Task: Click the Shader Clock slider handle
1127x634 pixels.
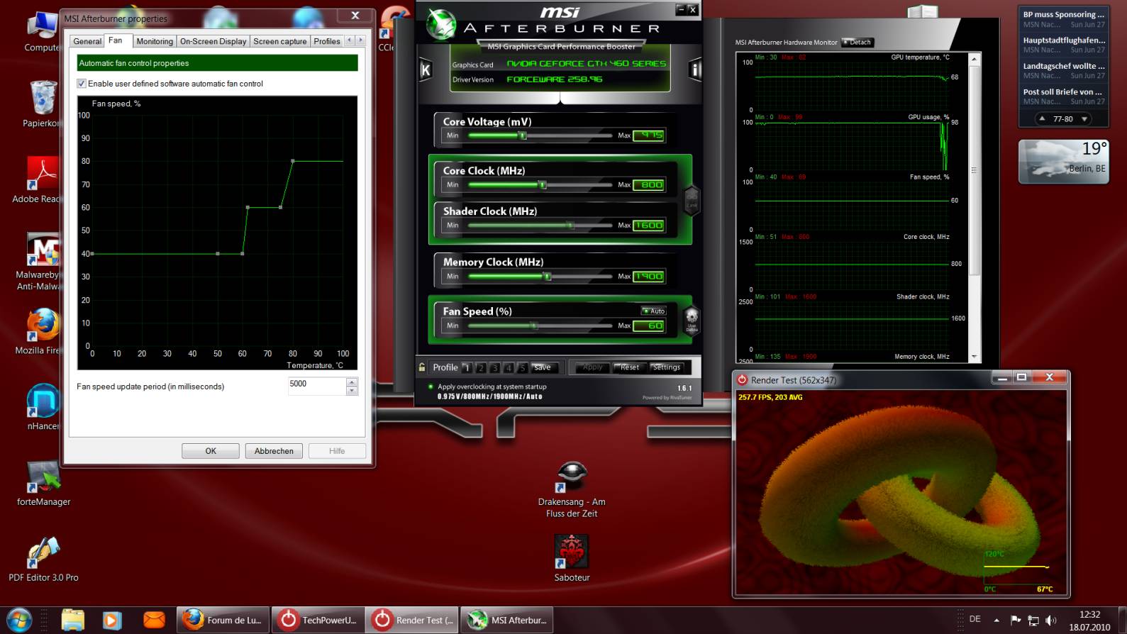Action: (570, 225)
